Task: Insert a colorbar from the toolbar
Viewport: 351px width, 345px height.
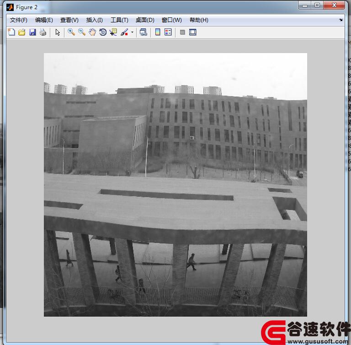Action: (x=158, y=32)
